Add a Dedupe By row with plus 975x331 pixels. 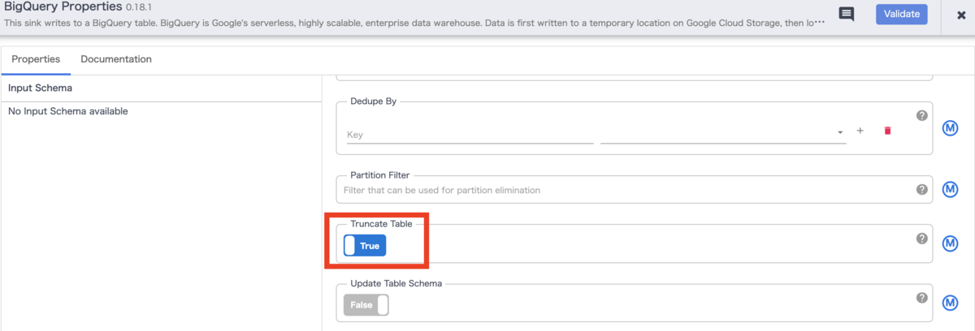tap(860, 131)
